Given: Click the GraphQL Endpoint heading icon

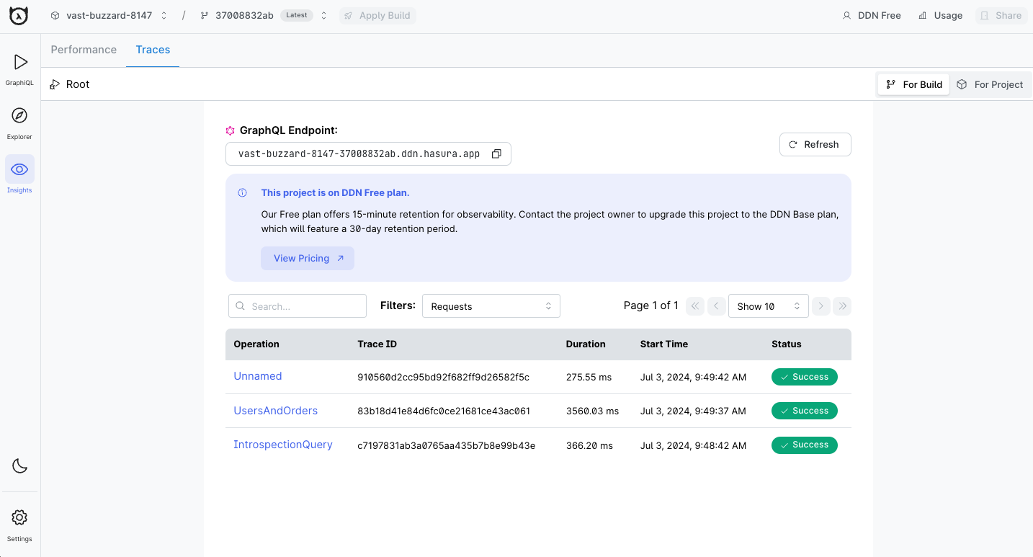Looking at the screenshot, I should [x=231, y=130].
